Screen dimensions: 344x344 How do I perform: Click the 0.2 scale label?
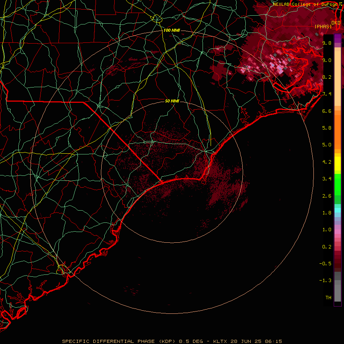coord(327,247)
